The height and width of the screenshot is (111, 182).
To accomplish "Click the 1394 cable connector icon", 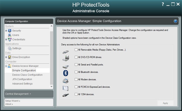I will (x=66, y=95).
